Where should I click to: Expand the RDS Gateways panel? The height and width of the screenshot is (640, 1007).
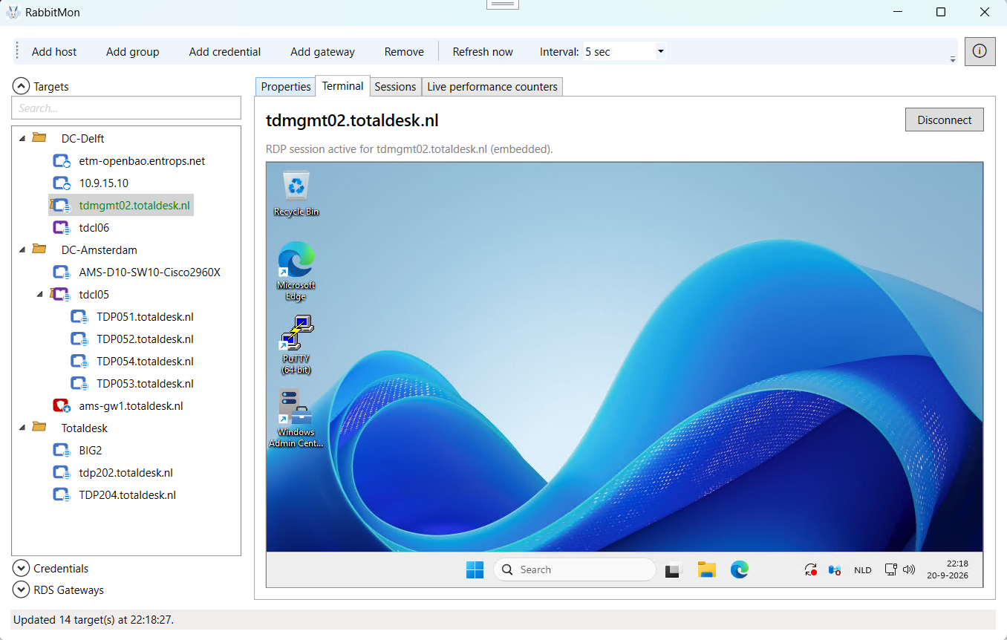[x=22, y=590]
